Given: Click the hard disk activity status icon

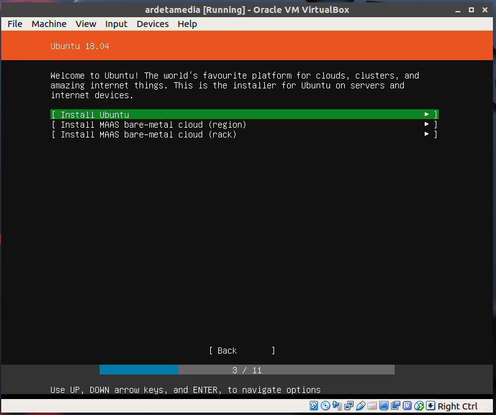Looking at the screenshot, I should (313, 406).
